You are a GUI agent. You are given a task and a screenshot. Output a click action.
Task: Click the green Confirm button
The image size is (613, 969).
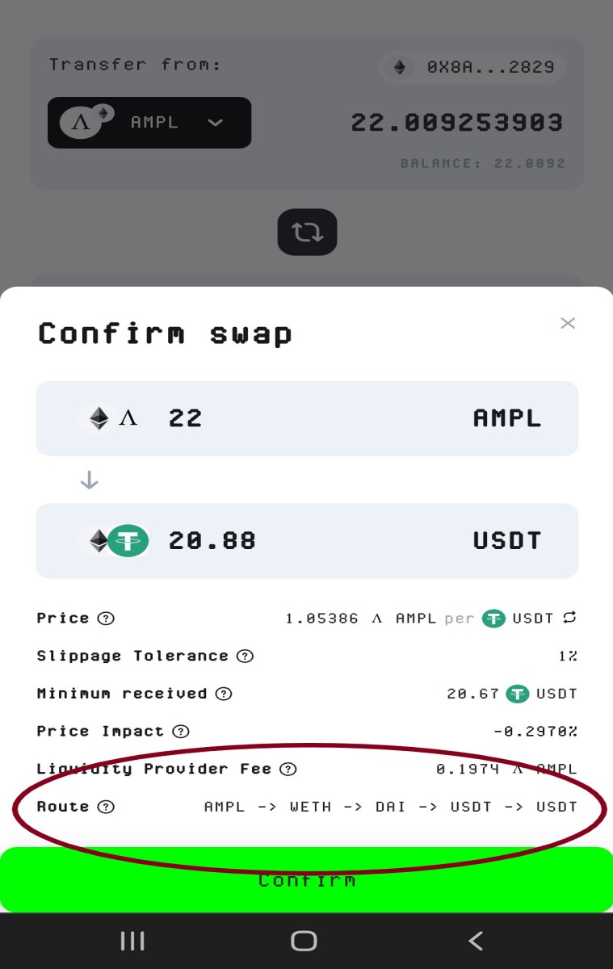coord(307,879)
